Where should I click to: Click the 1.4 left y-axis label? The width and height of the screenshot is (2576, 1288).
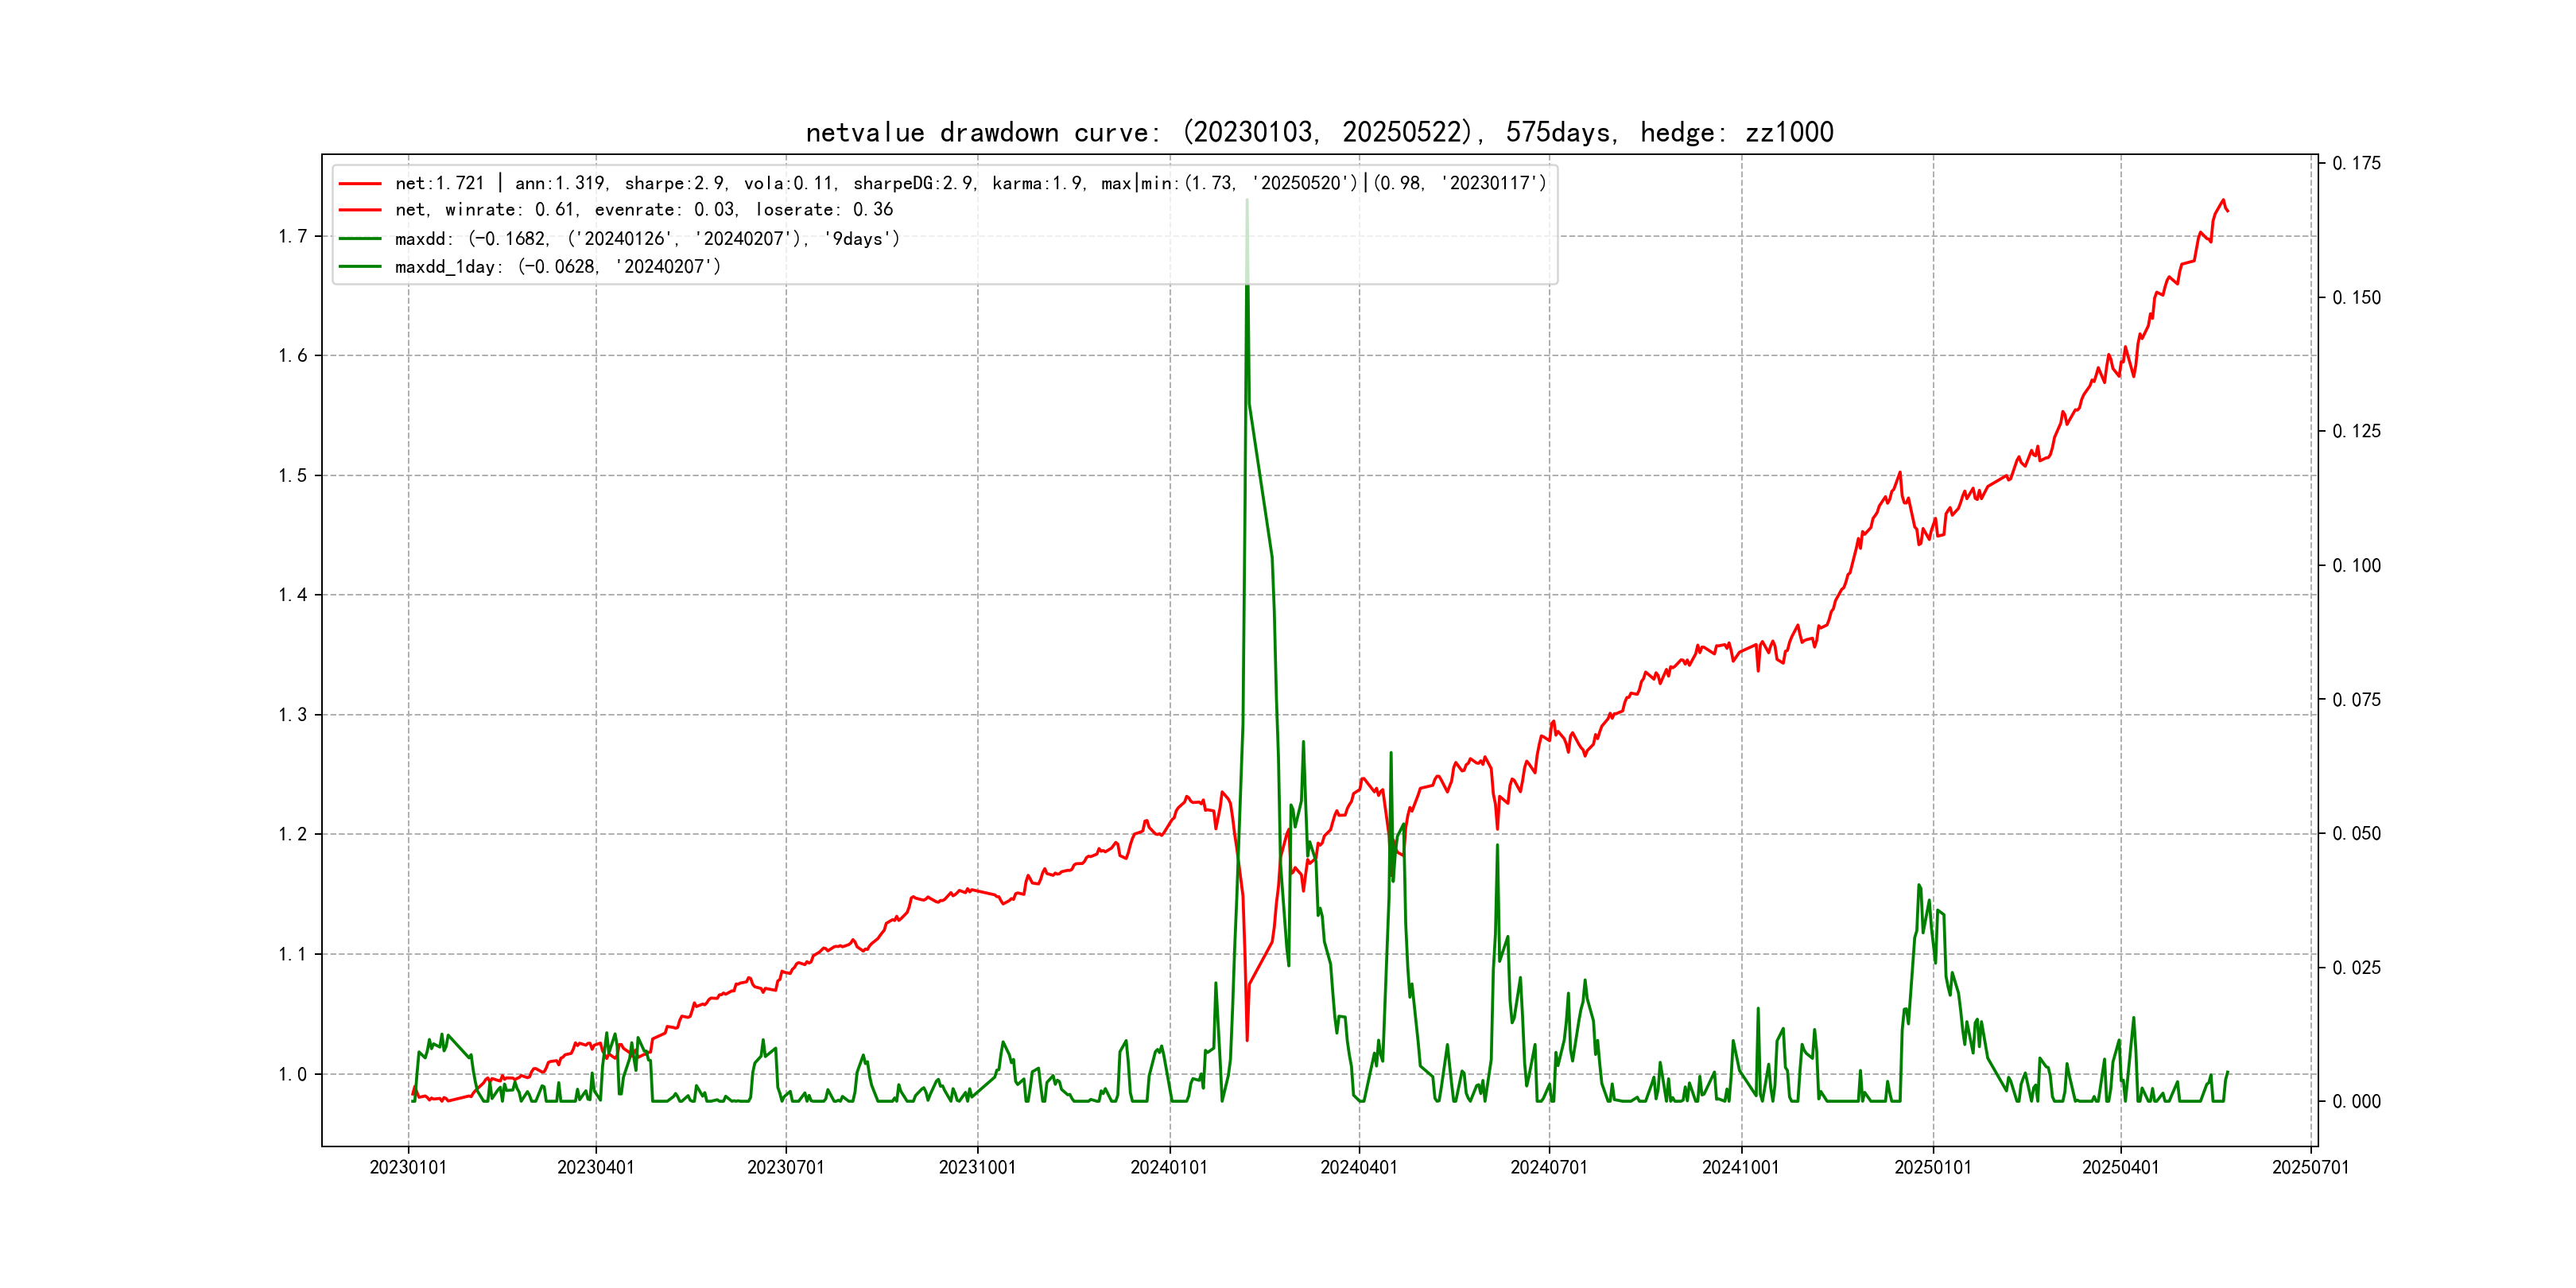292,596
